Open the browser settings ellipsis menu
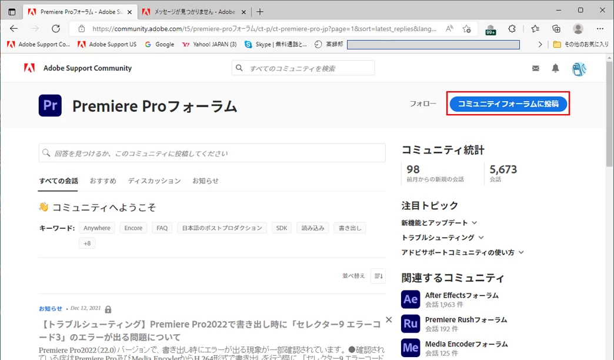 (x=600, y=29)
